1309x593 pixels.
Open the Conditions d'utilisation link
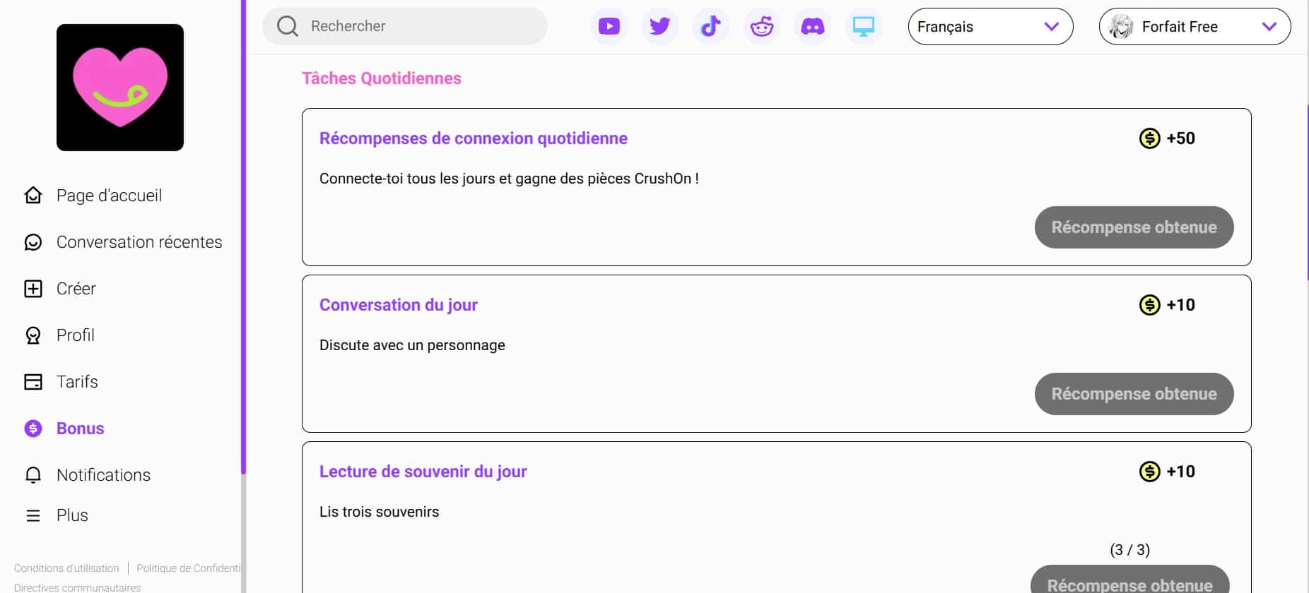click(x=66, y=568)
